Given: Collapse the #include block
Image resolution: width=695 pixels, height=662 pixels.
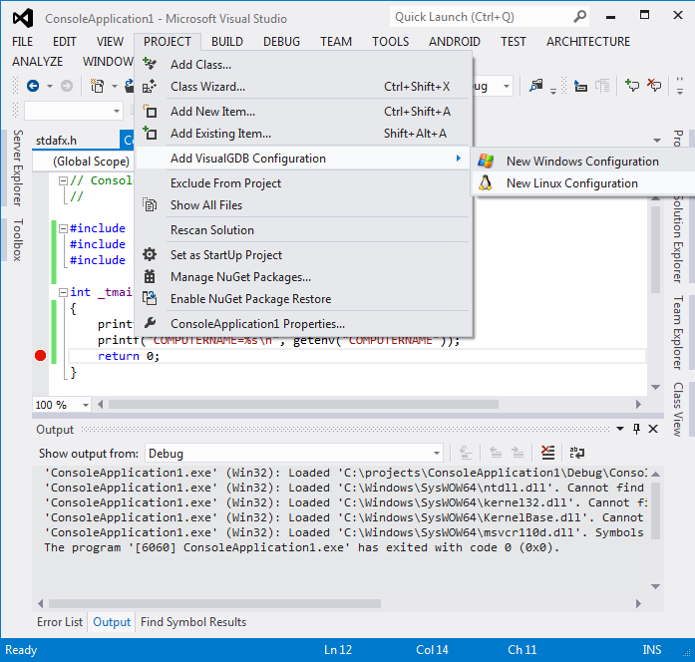Looking at the screenshot, I should 63,228.
